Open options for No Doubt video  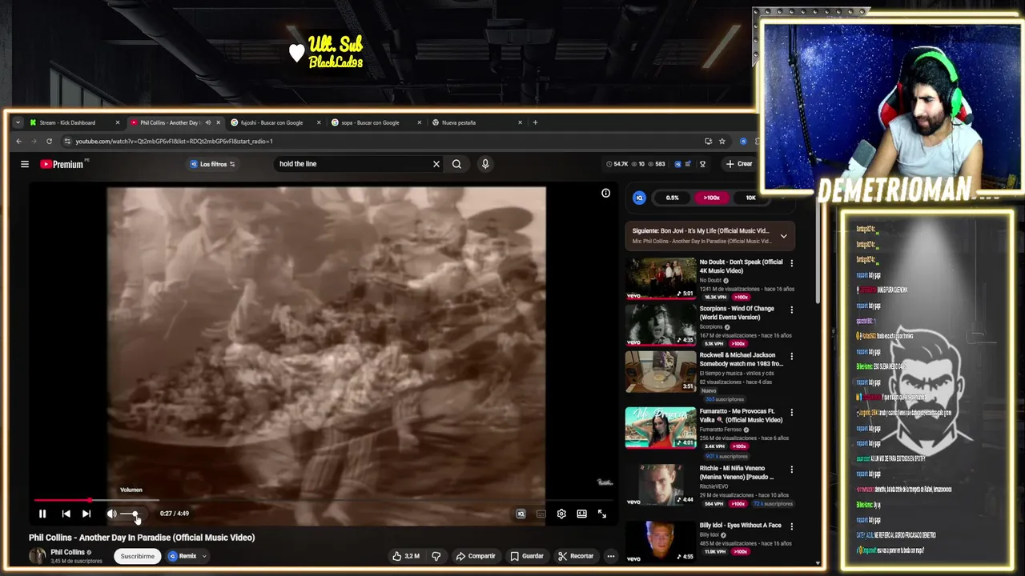791,263
